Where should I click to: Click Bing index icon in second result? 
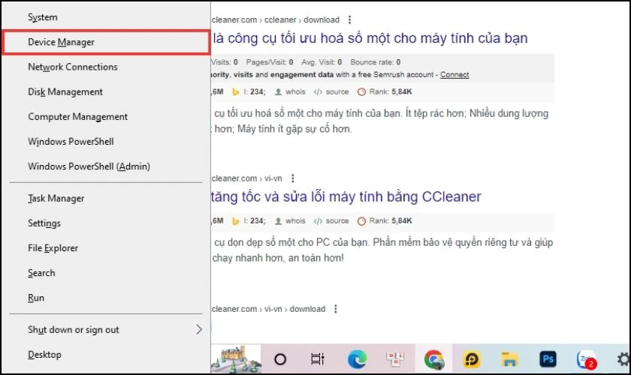point(236,221)
